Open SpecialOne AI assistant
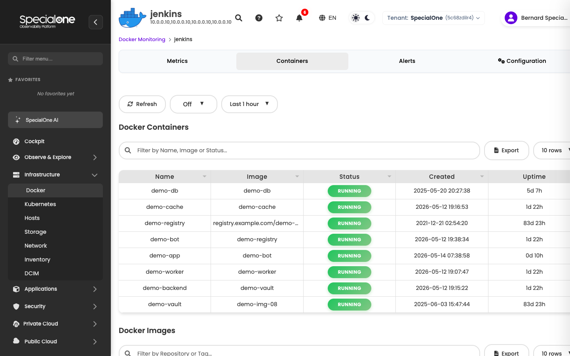The image size is (570, 356). pyautogui.click(x=55, y=120)
